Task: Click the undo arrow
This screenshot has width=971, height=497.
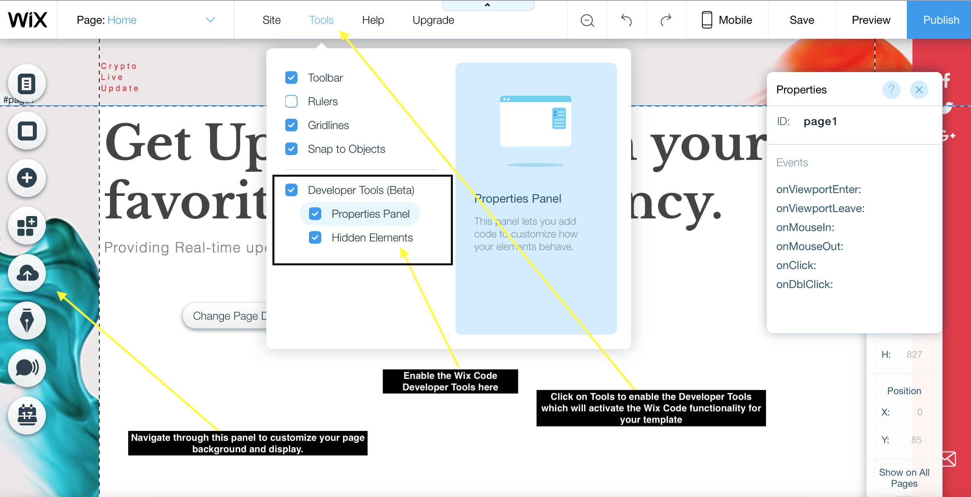Action: click(626, 20)
